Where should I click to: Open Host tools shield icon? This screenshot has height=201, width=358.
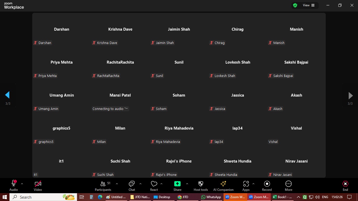201,186
